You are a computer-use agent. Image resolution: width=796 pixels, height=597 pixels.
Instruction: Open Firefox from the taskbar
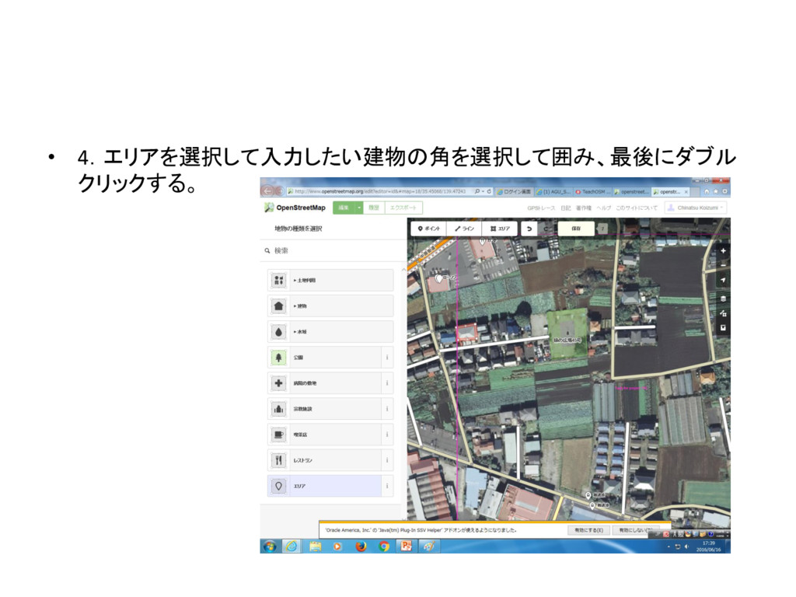tap(361, 546)
